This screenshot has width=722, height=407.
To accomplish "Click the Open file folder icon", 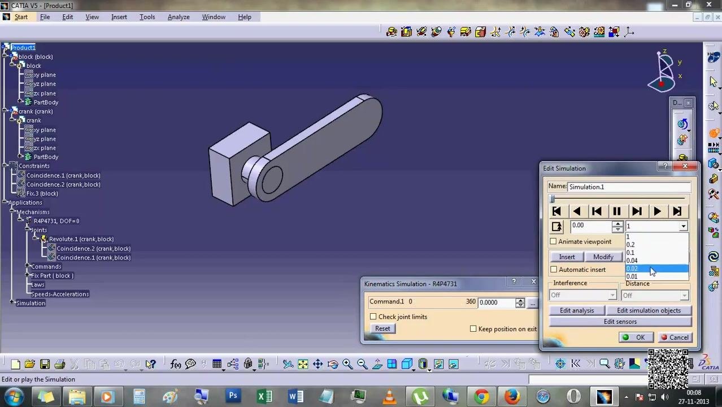I will click(x=30, y=365).
